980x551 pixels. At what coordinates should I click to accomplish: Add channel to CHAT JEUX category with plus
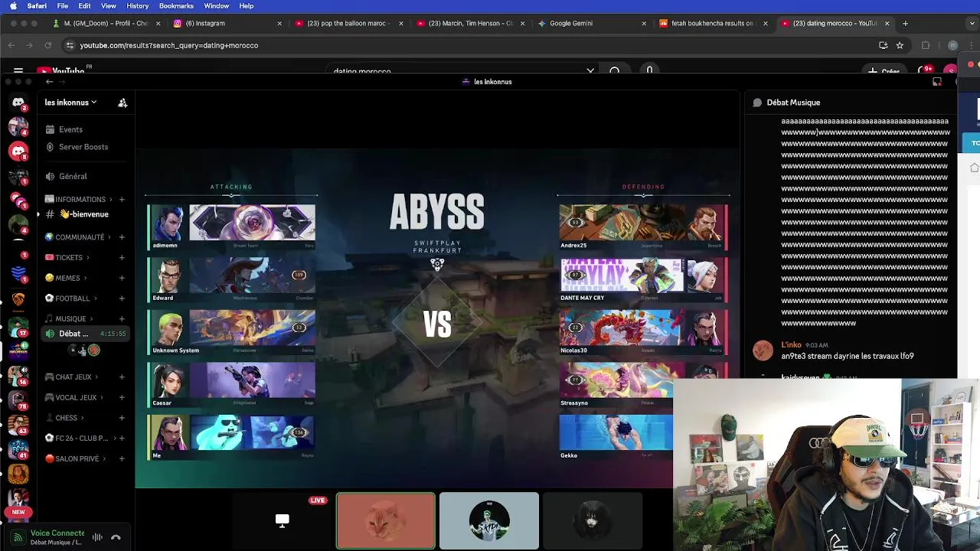122,377
